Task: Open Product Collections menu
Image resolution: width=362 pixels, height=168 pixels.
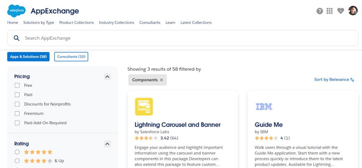Action: tap(76, 23)
